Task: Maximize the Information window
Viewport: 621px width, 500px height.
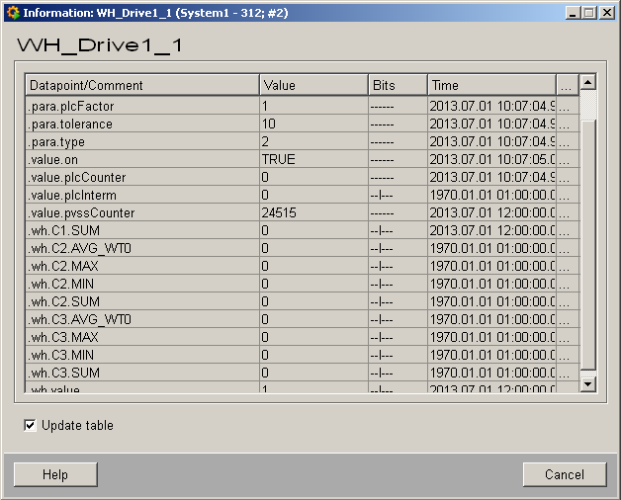Action: click(589, 12)
